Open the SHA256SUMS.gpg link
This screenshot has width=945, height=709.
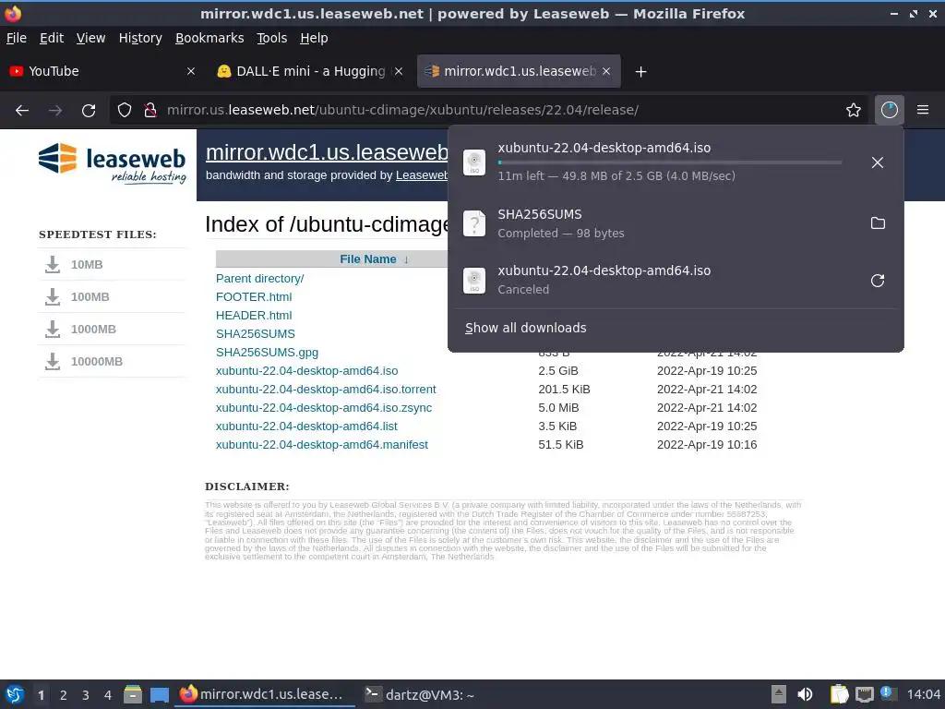click(267, 352)
